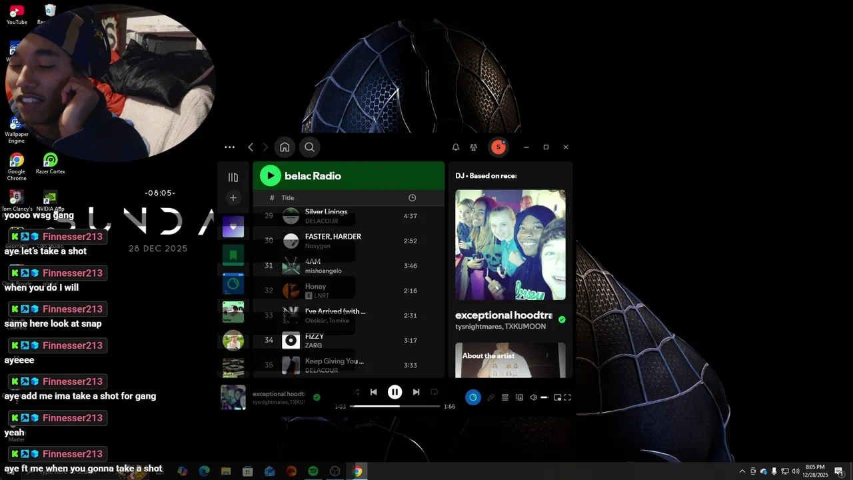This screenshot has height=480, width=853.
Task: Open File Explorer from the taskbar
Action: coord(226,471)
